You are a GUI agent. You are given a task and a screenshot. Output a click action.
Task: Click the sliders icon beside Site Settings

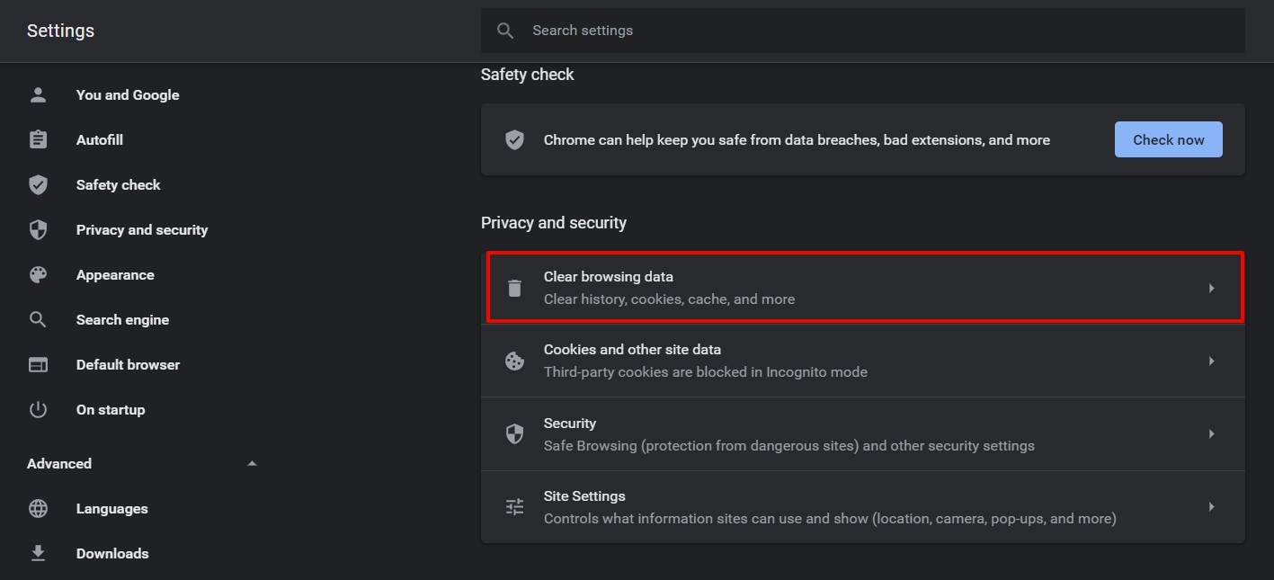pyautogui.click(x=514, y=507)
